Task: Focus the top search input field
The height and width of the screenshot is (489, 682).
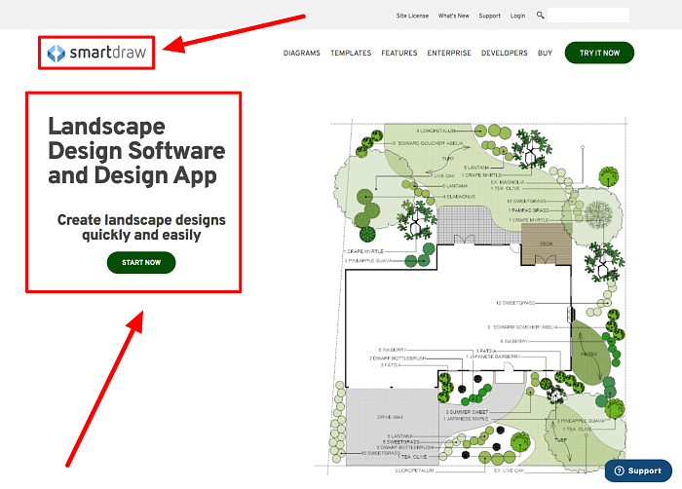Action: [588, 15]
